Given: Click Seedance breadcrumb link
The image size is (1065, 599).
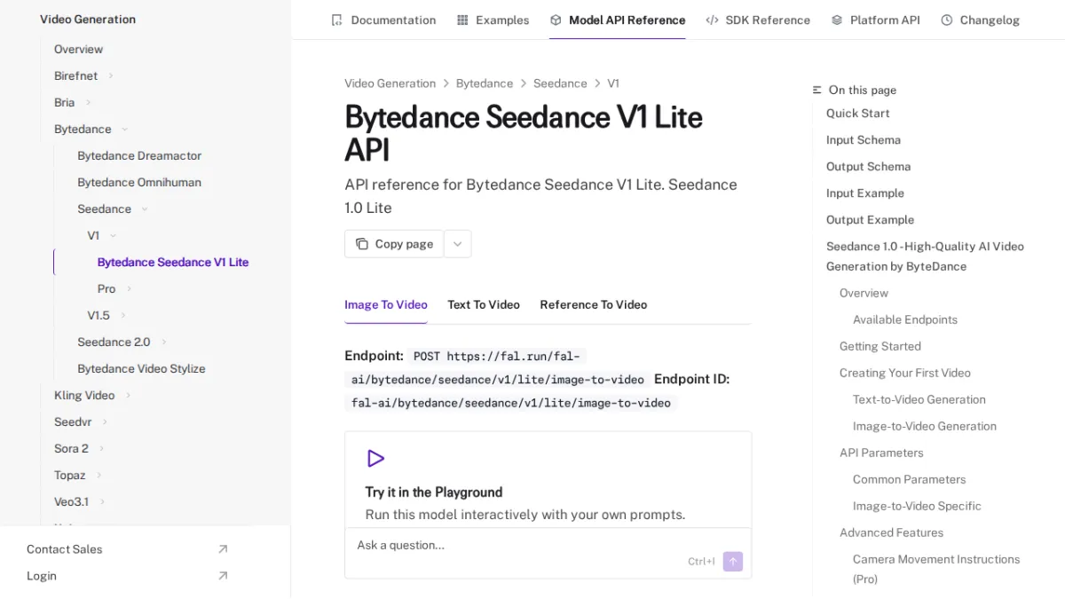Looking at the screenshot, I should click(x=560, y=83).
